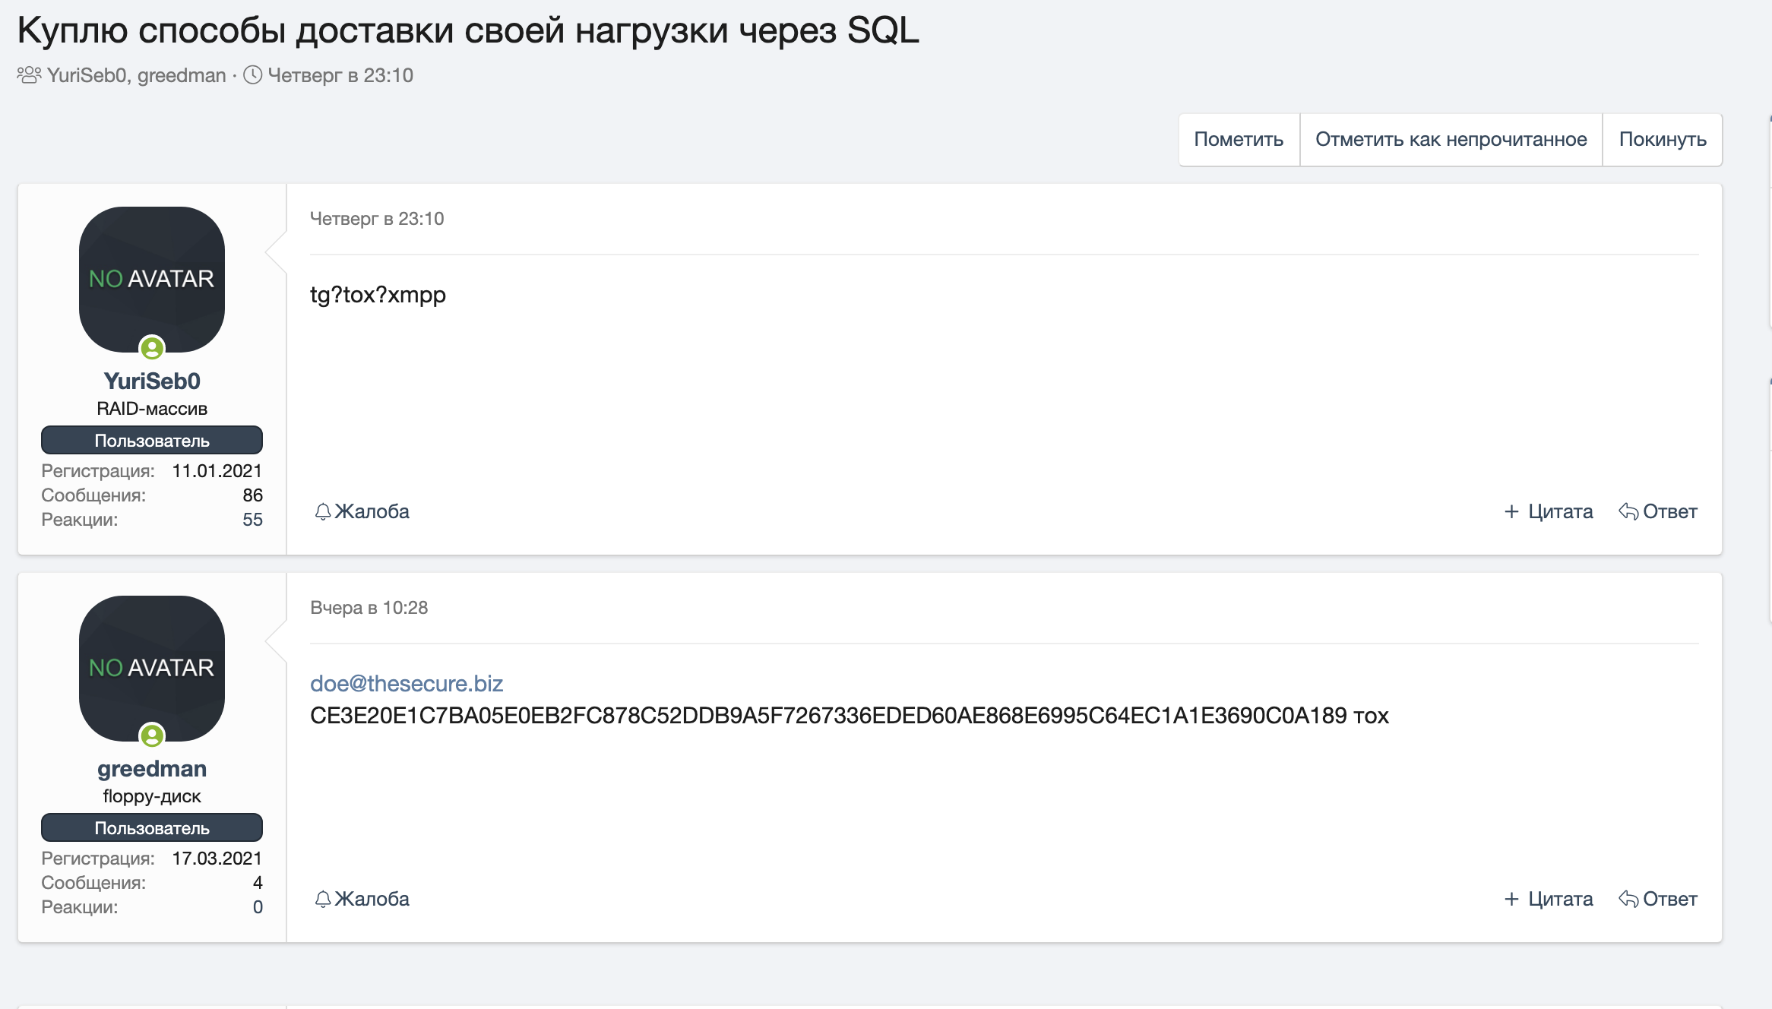The width and height of the screenshot is (1772, 1009).
Task: Click the Вчера в 10:28 post timestamp
Action: click(x=369, y=608)
